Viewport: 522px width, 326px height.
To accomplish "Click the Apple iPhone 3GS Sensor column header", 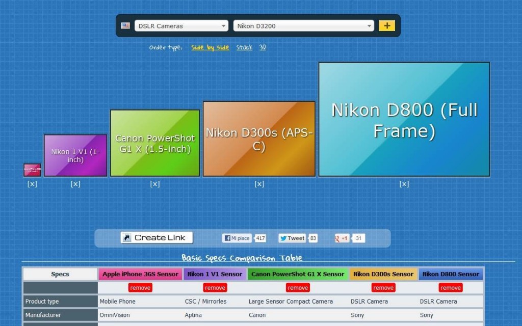I will [x=140, y=274].
